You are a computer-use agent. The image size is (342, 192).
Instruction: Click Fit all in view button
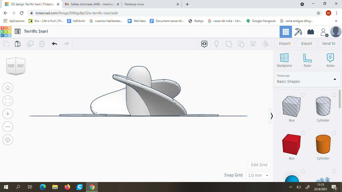pos(8,101)
